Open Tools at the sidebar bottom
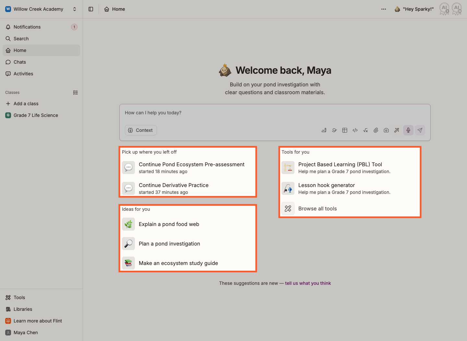The width and height of the screenshot is (467, 341). [41, 297]
